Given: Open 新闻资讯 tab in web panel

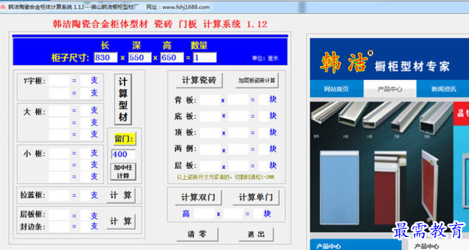Looking at the screenshot, I should click(x=444, y=89).
